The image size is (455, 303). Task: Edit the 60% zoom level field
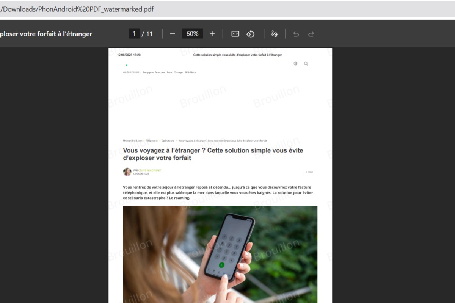(192, 34)
